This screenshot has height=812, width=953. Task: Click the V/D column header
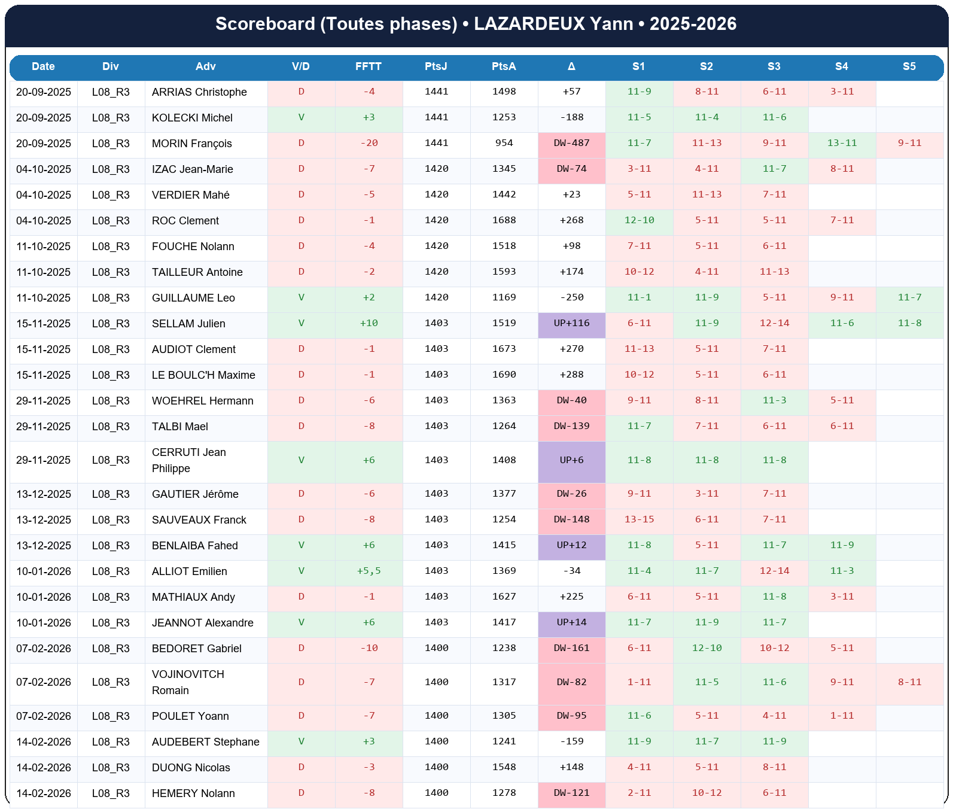click(300, 66)
